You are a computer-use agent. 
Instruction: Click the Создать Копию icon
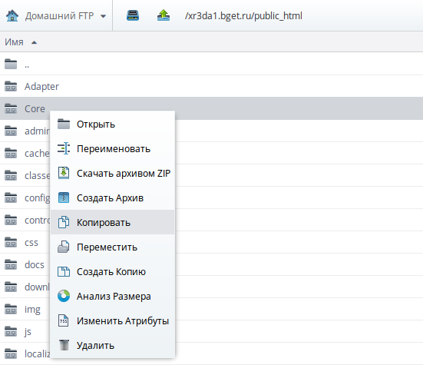64,271
